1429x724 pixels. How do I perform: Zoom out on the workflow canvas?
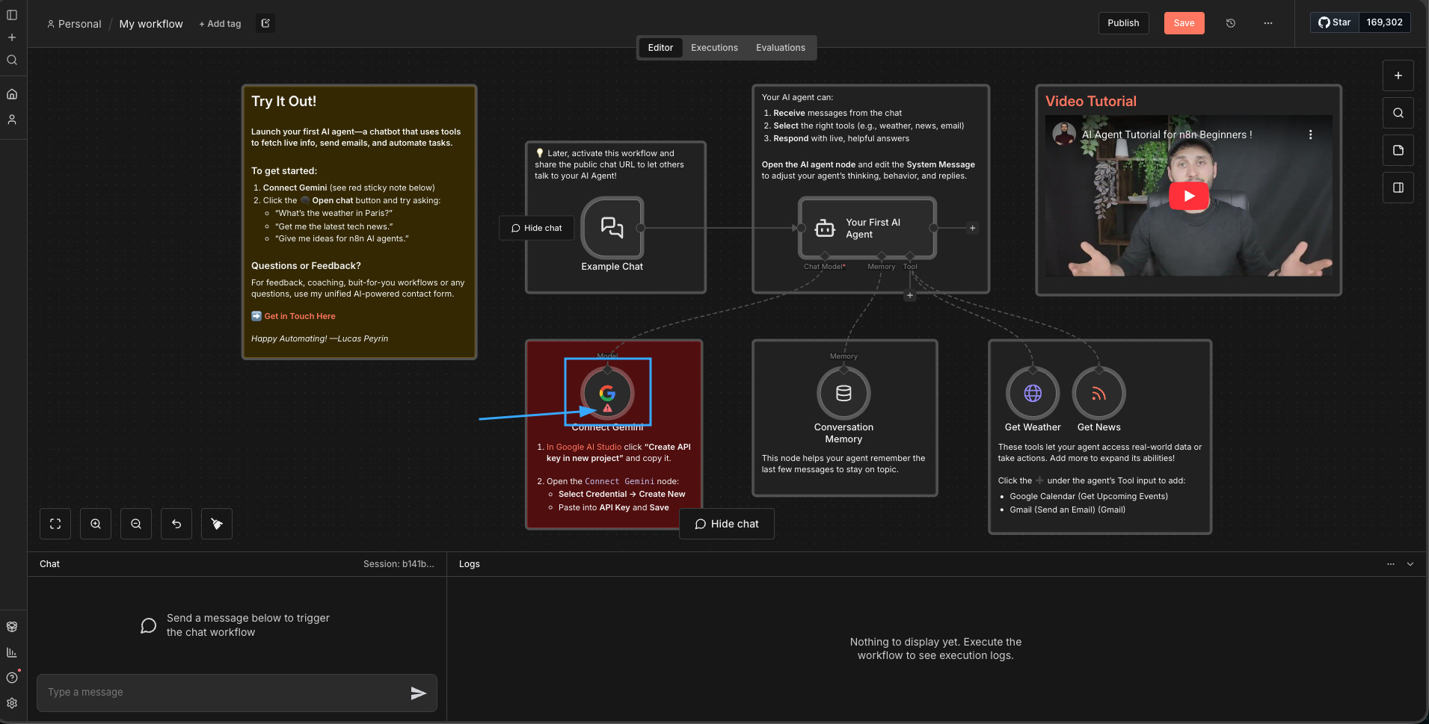136,524
